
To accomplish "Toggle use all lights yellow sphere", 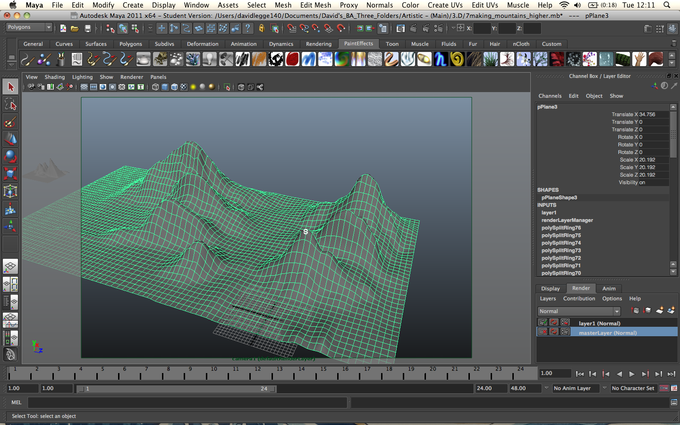I will click(193, 87).
